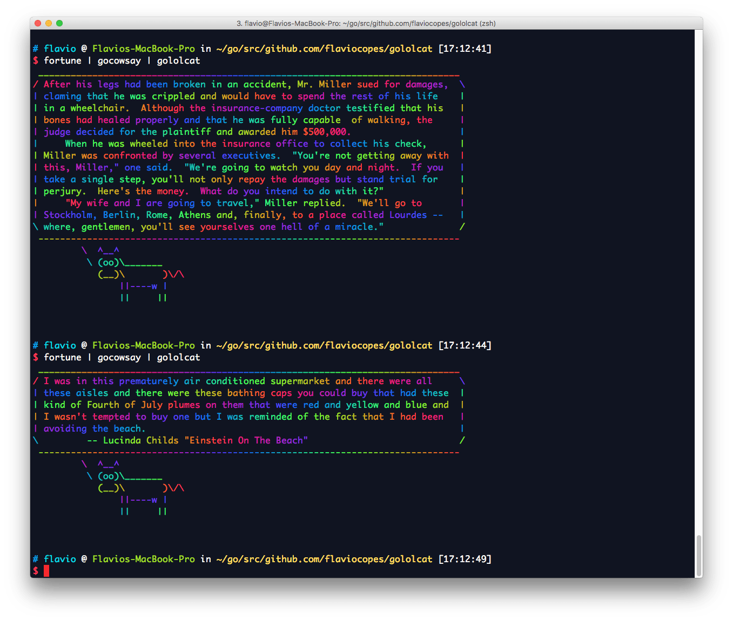Click the timestamp [17:12:44]
The image size is (733, 621).
coord(465,345)
